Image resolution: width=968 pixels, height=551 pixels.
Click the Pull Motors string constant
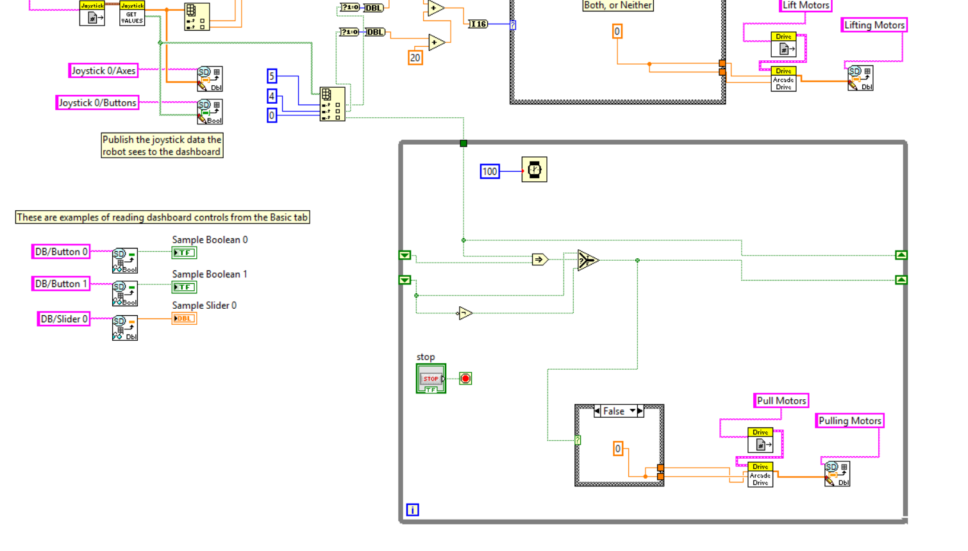coord(781,400)
